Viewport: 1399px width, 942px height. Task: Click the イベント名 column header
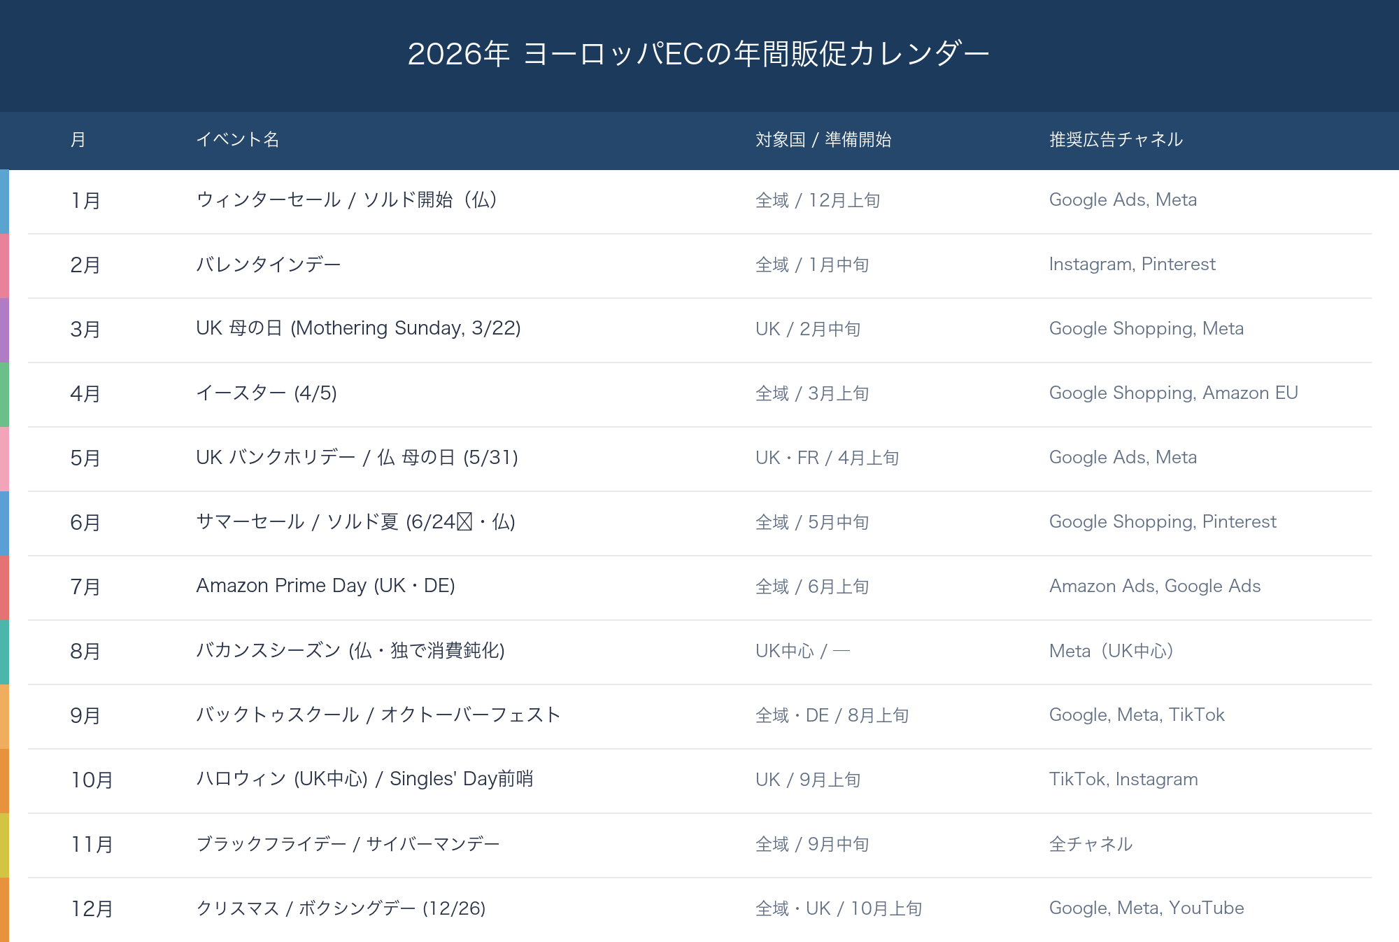(238, 139)
